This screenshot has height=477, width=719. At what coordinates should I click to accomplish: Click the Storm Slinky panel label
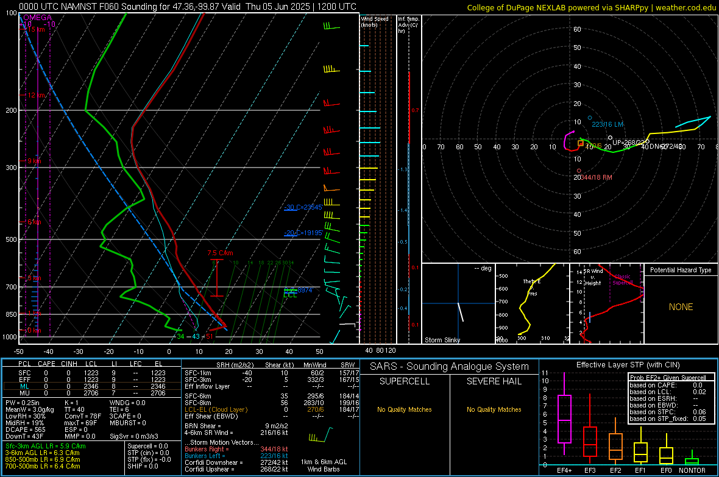[442, 340]
